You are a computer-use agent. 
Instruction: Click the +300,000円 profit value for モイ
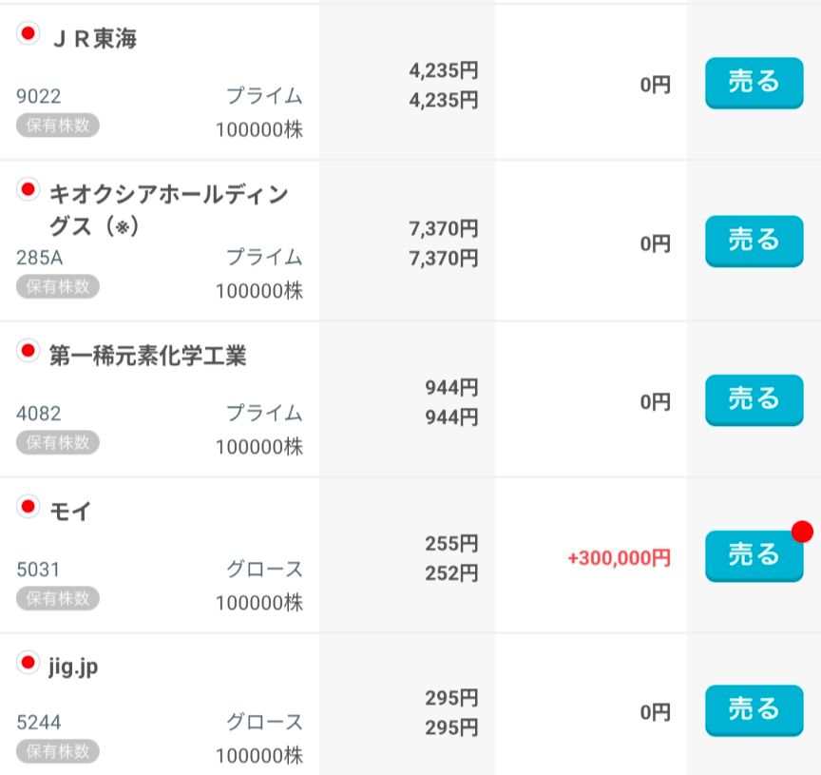(x=619, y=558)
